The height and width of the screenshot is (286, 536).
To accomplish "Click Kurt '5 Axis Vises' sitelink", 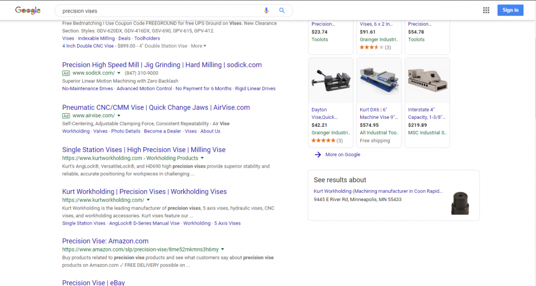I will (227, 223).
